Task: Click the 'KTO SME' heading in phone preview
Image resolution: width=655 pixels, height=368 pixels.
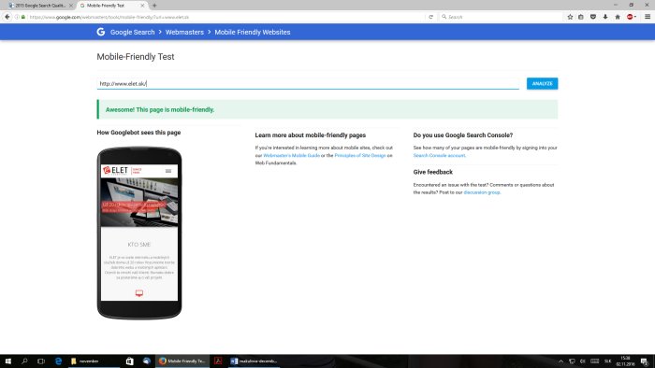Action: click(x=139, y=245)
